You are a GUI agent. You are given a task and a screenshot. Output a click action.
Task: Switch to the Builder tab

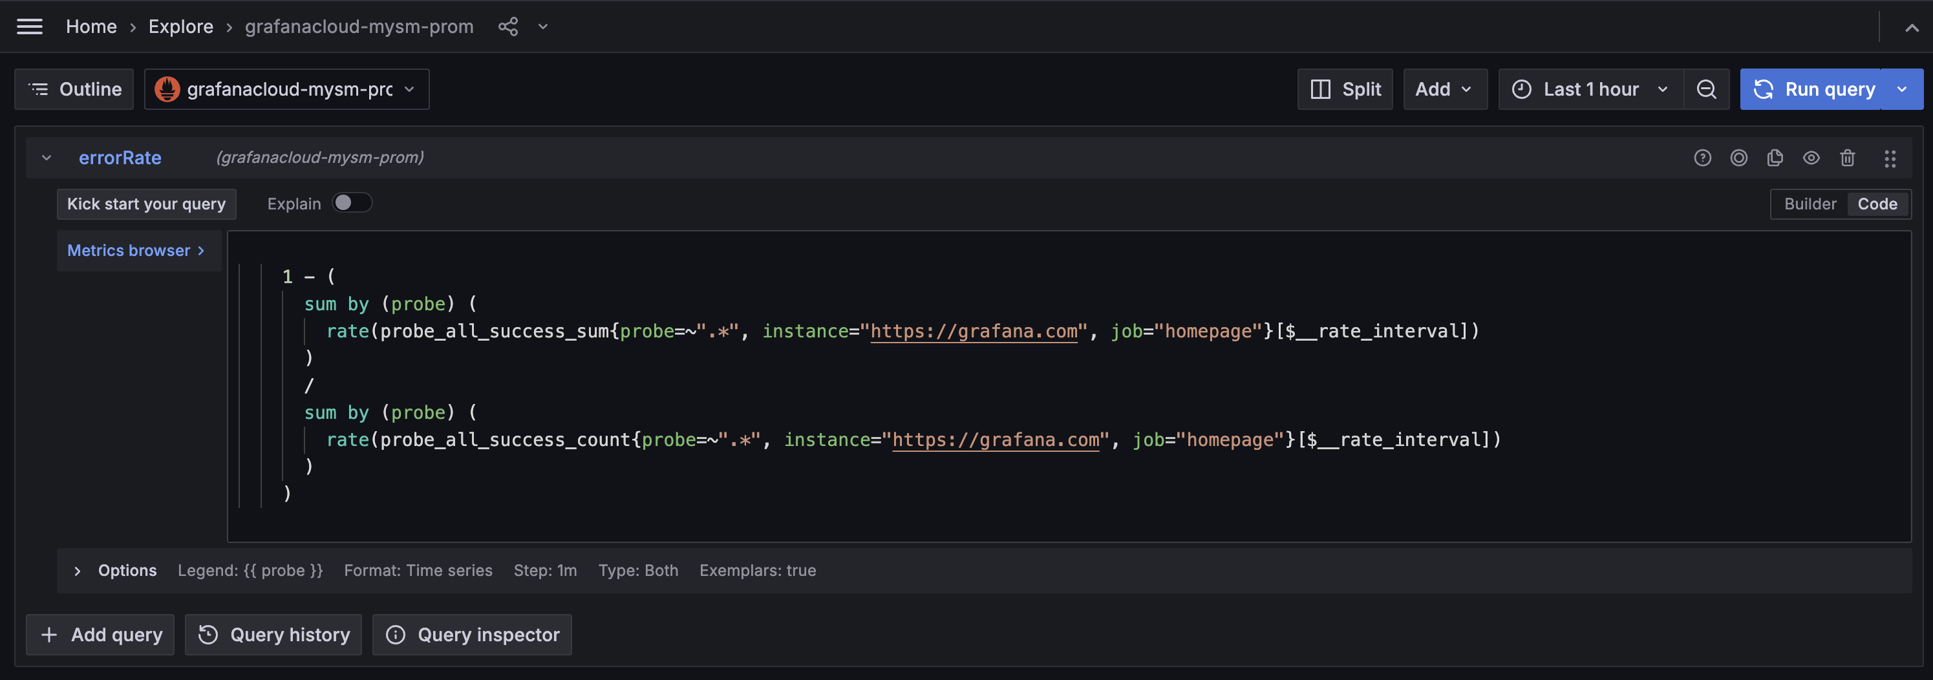(x=1810, y=204)
